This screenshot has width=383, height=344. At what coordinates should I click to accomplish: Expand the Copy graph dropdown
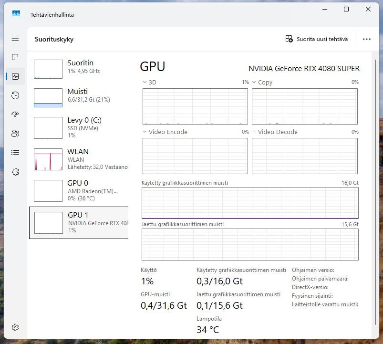pos(254,83)
